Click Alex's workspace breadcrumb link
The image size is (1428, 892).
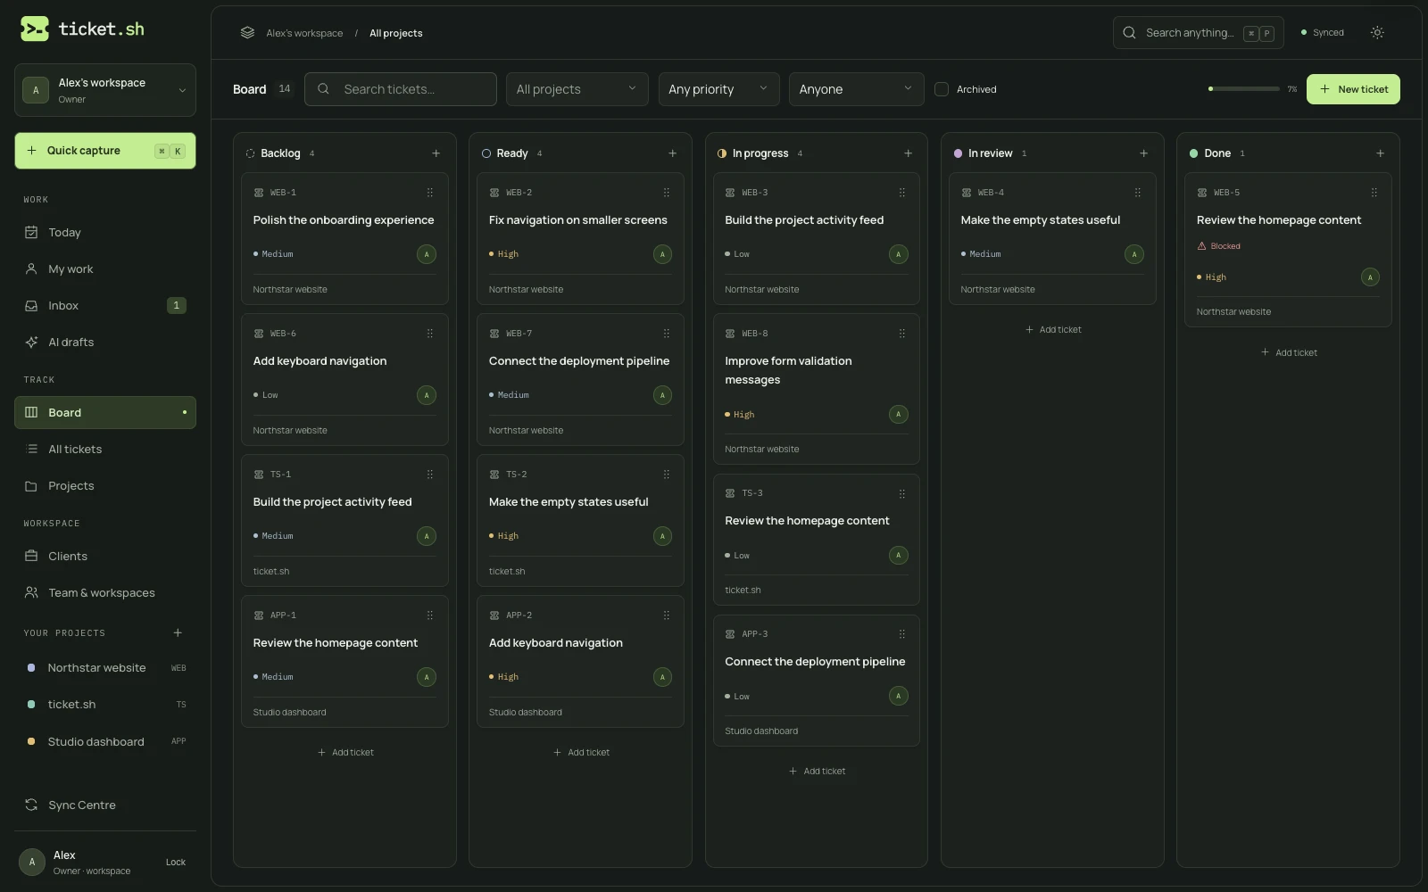pos(304,33)
